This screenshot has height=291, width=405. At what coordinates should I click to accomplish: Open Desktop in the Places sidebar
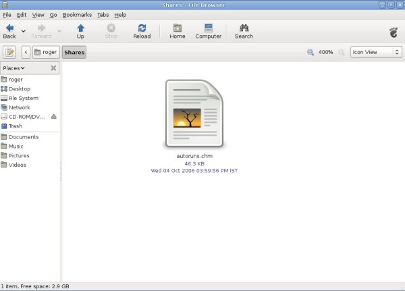[30, 89]
